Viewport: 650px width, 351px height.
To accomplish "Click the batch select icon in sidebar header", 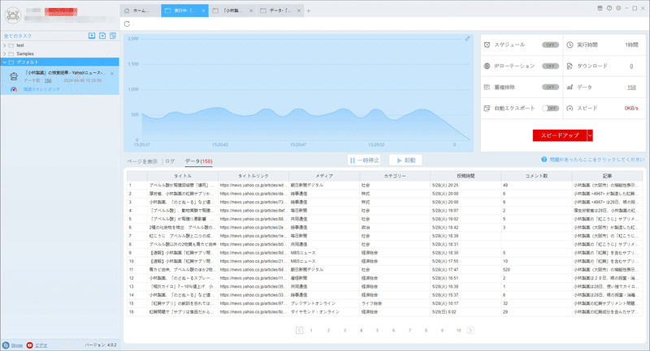I will coord(113,36).
